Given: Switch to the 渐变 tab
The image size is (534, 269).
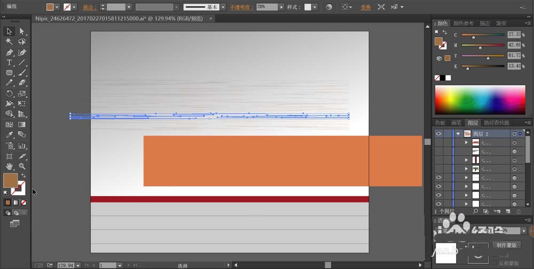Looking at the screenshot, I should (x=501, y=23).
